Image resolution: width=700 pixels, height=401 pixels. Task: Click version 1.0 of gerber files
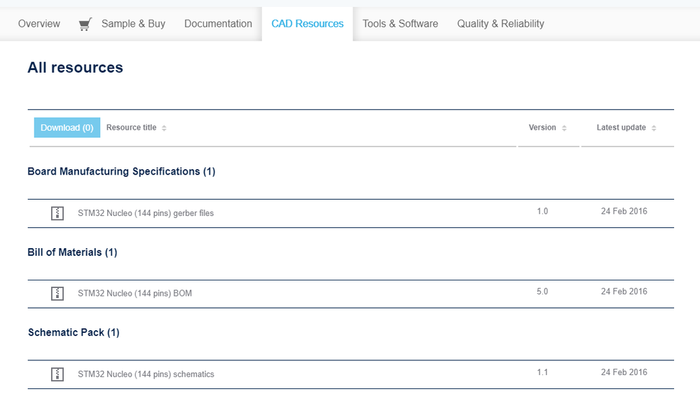click(x=542, y=211)
